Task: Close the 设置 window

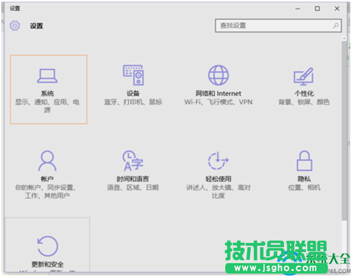Action: (337, 9)
